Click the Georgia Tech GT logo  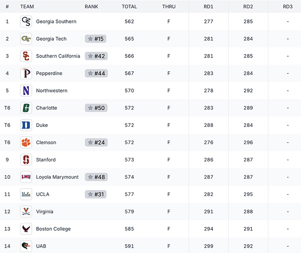(26, 39)
